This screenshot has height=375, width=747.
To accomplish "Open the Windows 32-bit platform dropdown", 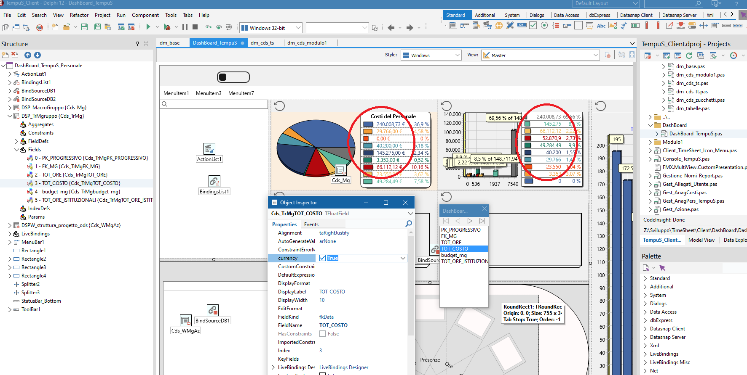I will (298, 28).
